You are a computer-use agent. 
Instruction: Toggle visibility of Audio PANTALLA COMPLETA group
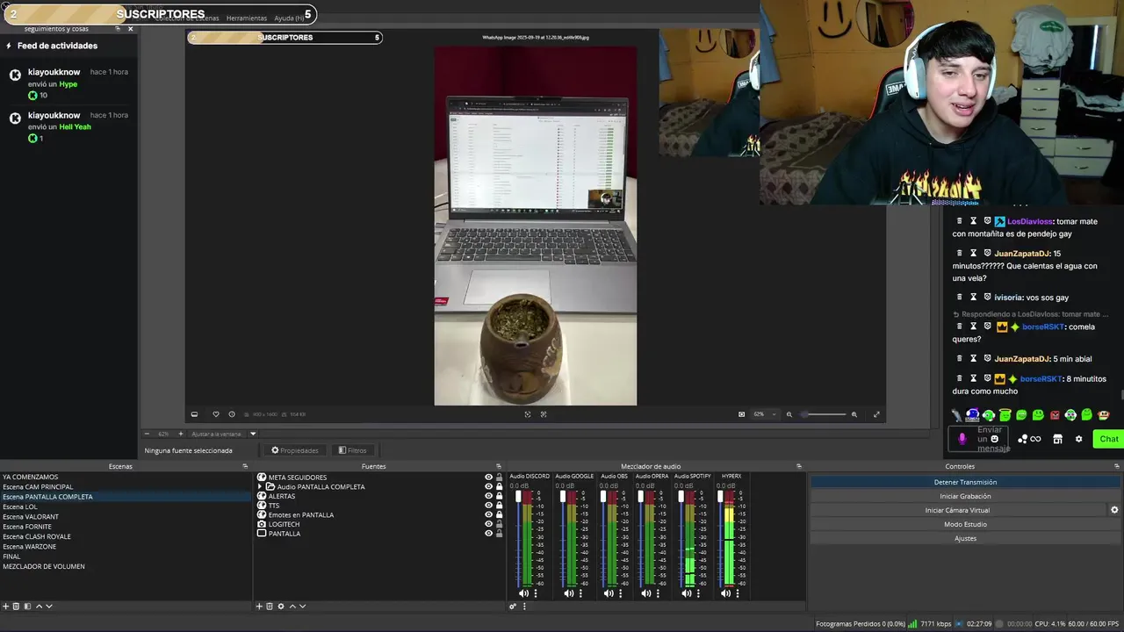point(489,486)
